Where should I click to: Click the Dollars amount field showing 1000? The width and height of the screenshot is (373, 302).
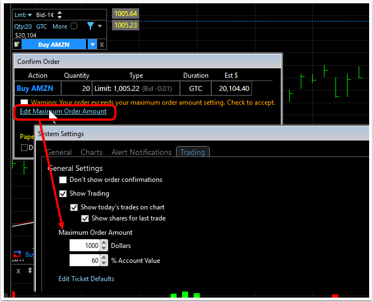tap(84, 245)
